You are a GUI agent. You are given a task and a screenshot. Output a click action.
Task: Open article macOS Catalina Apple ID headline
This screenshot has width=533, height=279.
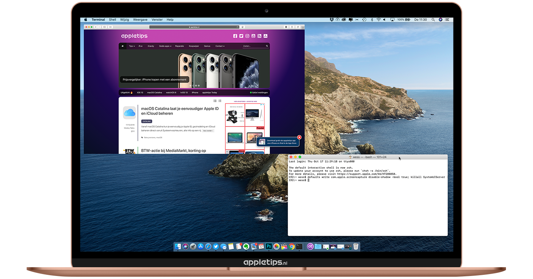point(180,111)
